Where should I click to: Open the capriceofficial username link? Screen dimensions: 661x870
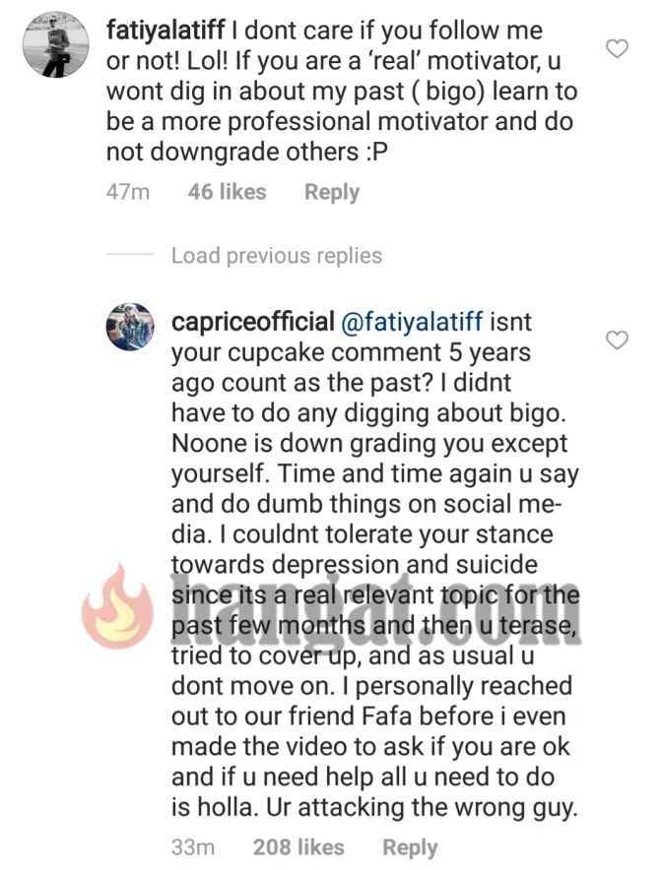253,321
